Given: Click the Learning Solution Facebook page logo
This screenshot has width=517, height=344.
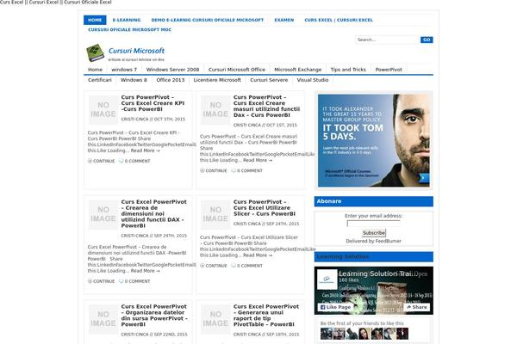Looking at the screenshot, I should (327, 279).
